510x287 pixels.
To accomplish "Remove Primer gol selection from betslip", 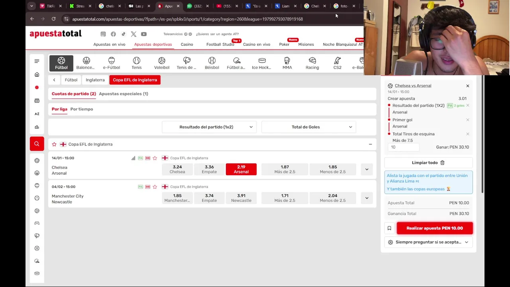I will [468, 120].
